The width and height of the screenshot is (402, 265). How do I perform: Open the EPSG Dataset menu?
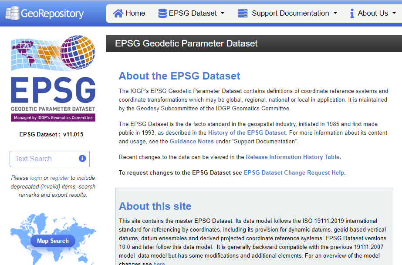(191, 13)
